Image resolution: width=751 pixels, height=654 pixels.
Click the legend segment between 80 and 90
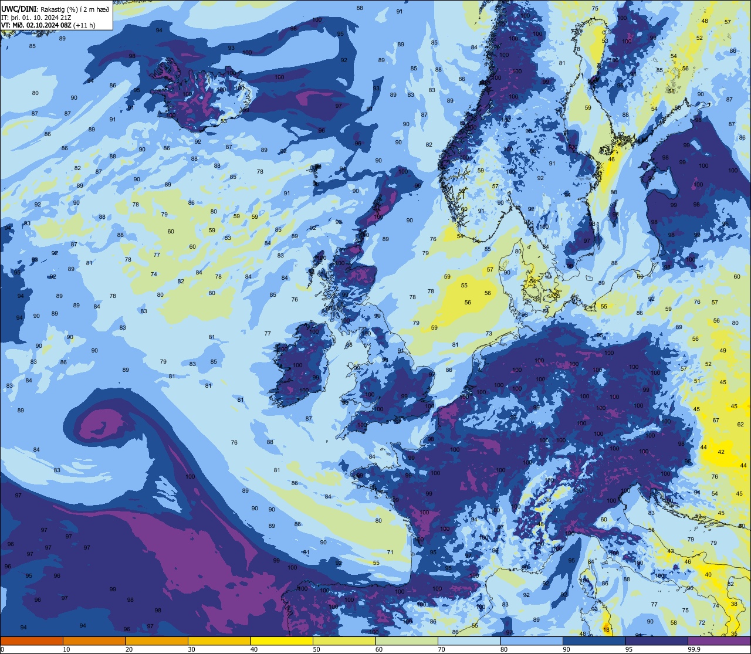pyautogui.click(x=532, y=641)
